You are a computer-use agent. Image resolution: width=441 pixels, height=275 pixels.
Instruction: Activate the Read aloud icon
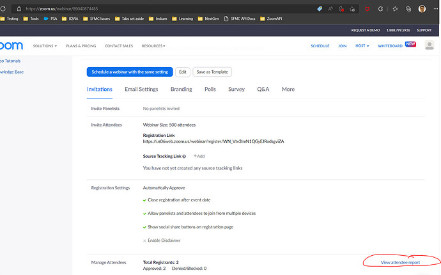point(330,9)
